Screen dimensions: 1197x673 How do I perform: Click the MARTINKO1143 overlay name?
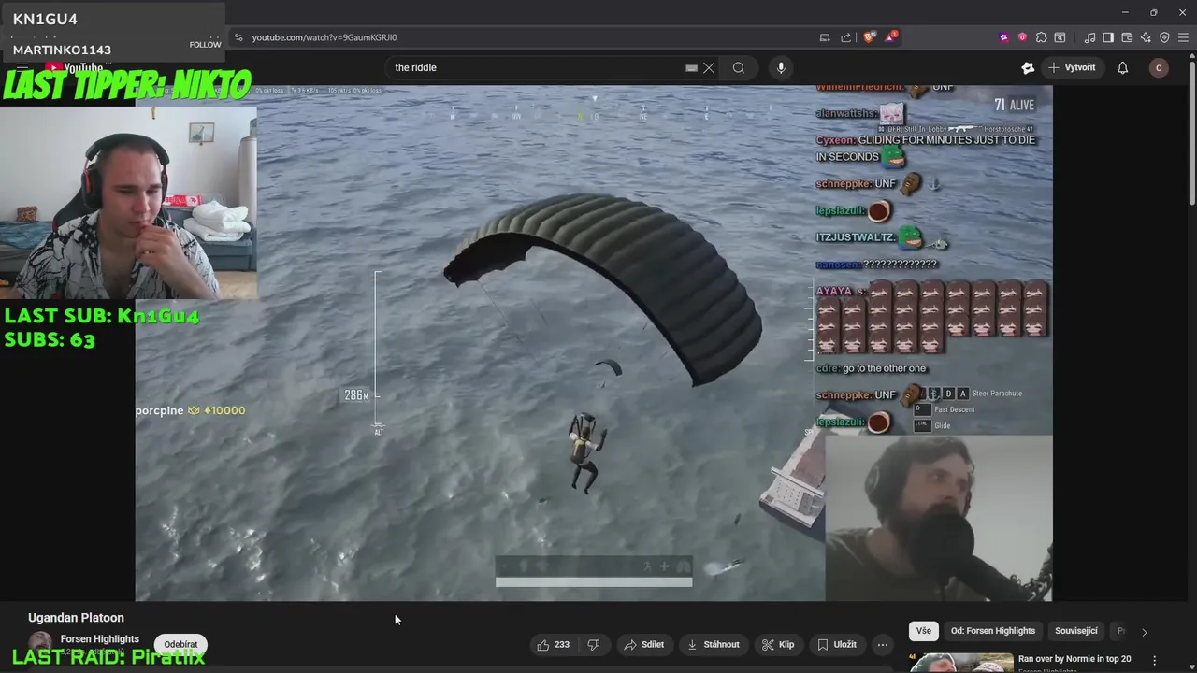(x=62, y=50)
